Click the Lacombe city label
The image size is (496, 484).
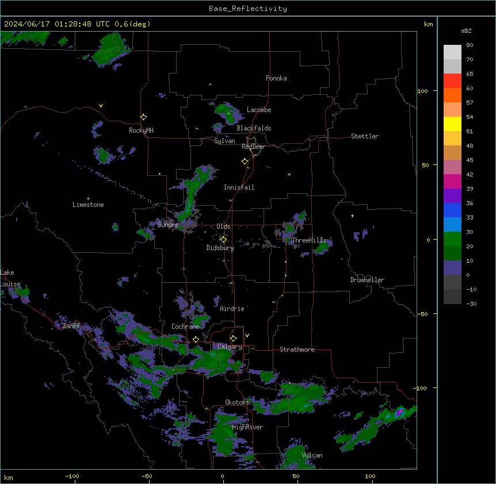pos(259,110)
